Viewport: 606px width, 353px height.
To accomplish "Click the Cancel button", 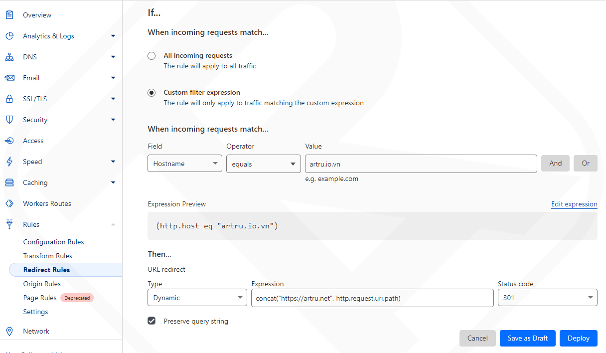I will 477,338.
